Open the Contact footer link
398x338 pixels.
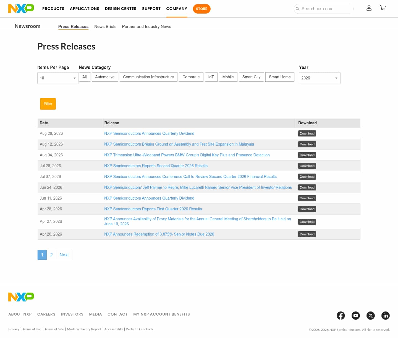click(117, 314)
